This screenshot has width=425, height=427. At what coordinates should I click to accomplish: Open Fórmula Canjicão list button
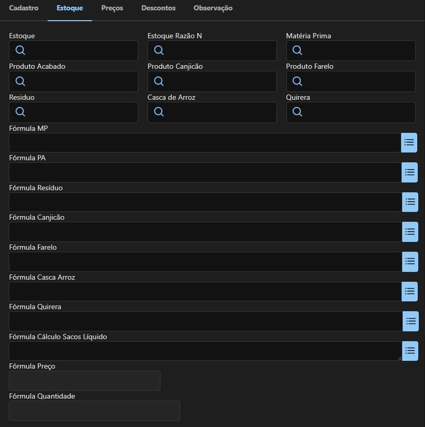(x=410, y=232)
